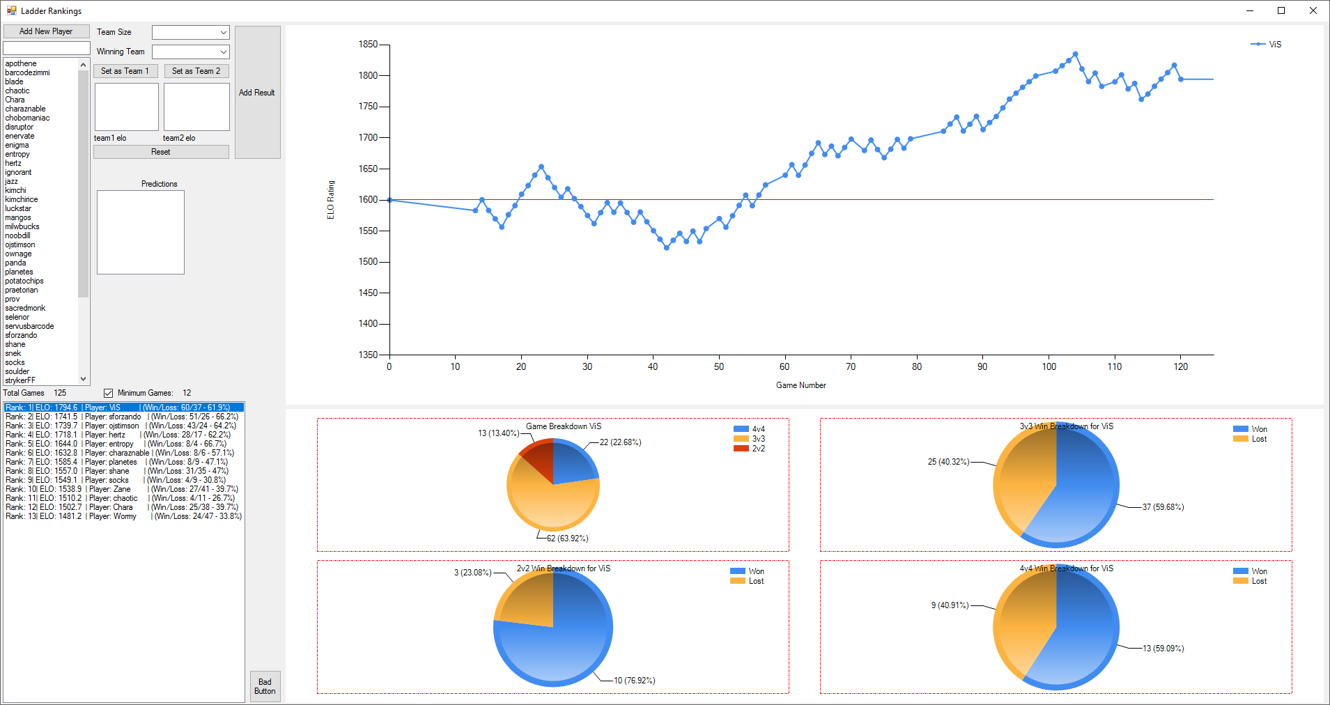
Task: Select Rank 7 planetes ranking row
Action: (124, 462)
